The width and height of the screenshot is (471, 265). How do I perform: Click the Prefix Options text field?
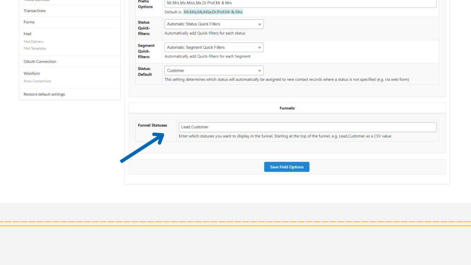click(300, 3)
